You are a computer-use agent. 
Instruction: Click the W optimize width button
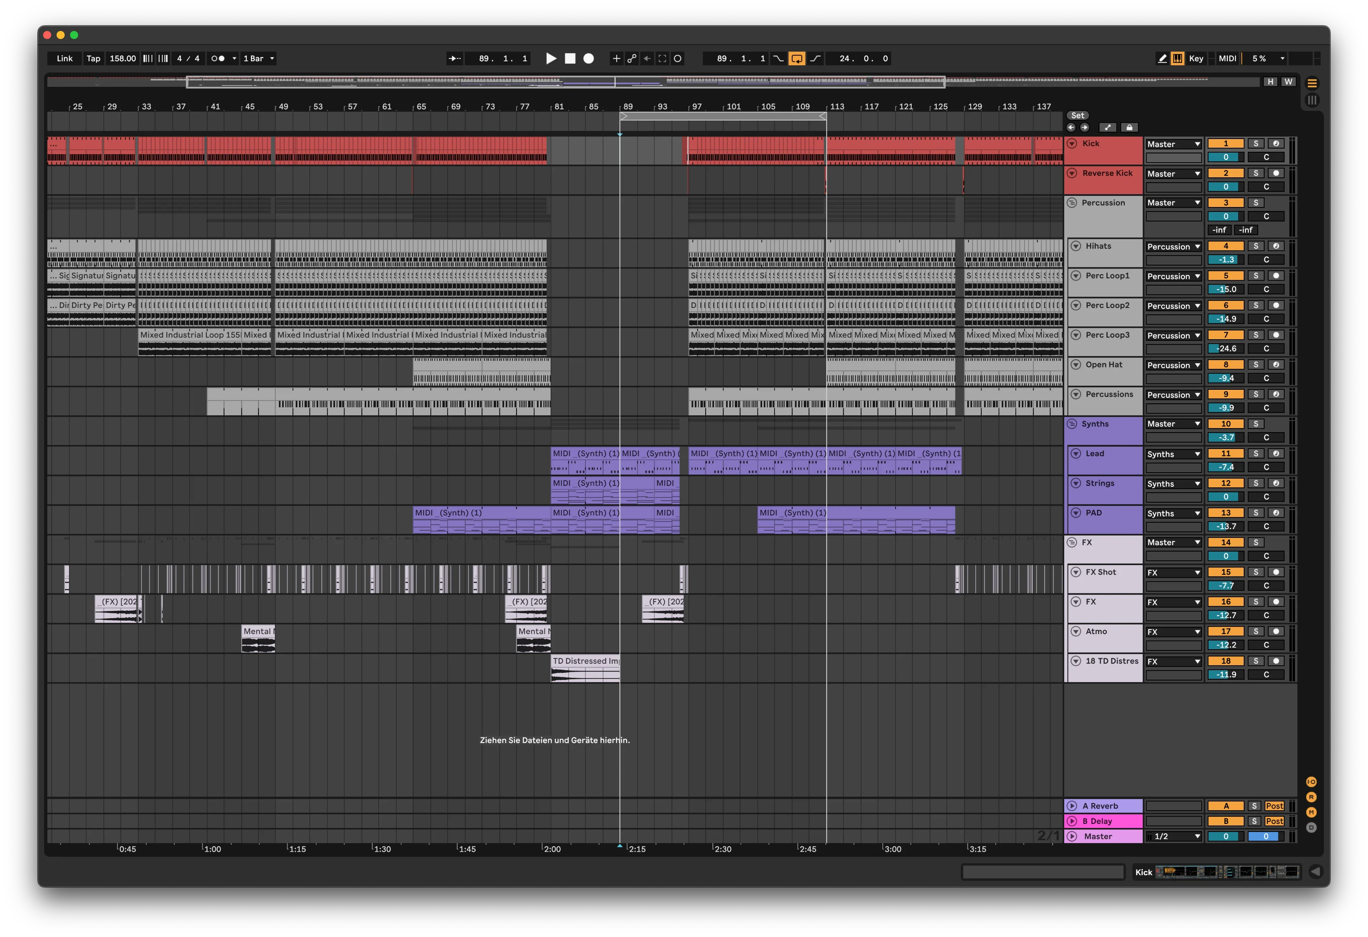[x=1289, y=82]
